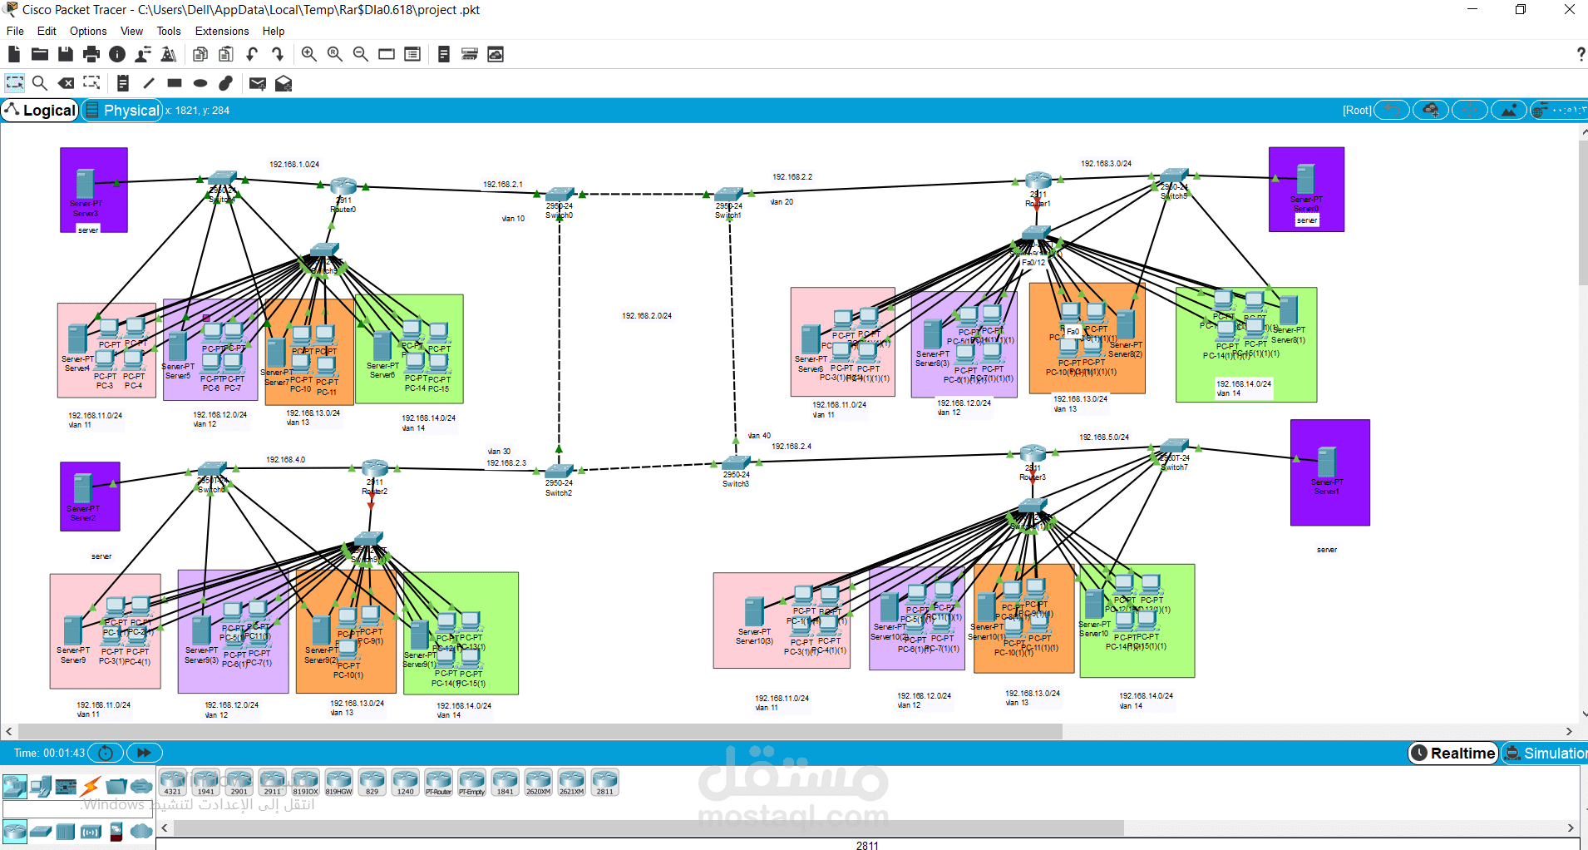Viewport: 1588px width, 850px height.
Task: Create a new cluster cloud button
Action: click(x=1431, y=110)
